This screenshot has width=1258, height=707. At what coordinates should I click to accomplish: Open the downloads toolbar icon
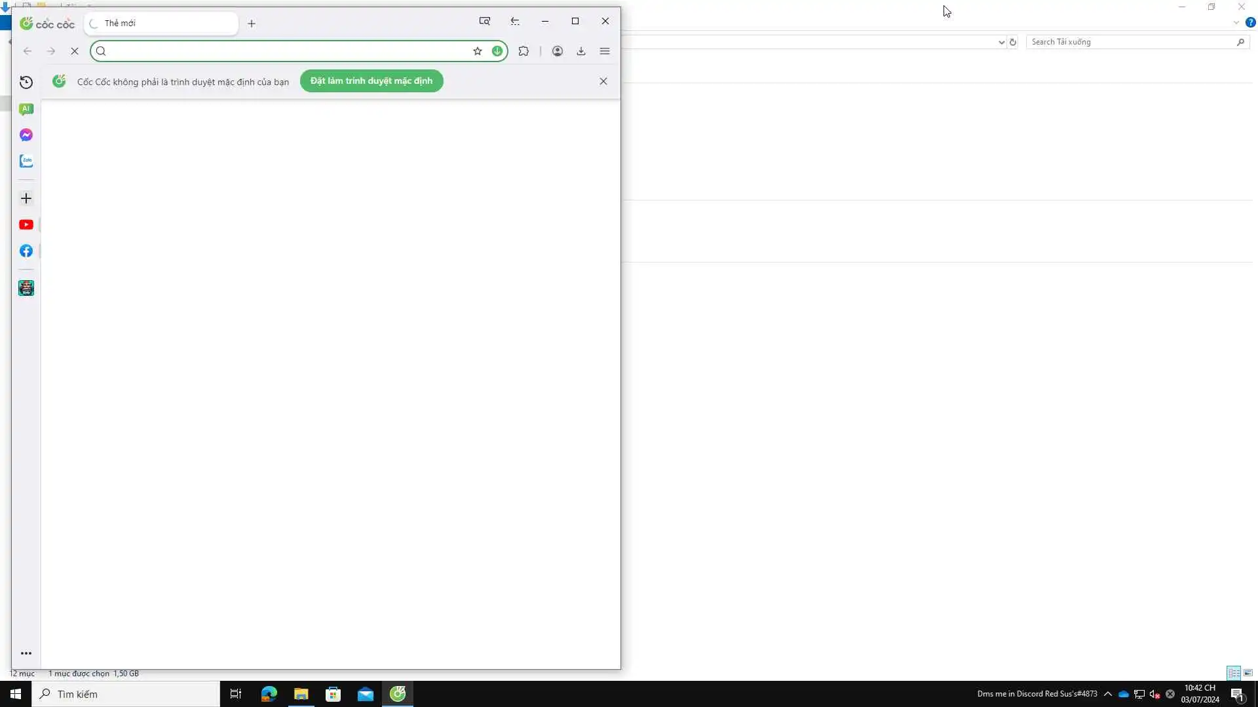coord(581,51)
